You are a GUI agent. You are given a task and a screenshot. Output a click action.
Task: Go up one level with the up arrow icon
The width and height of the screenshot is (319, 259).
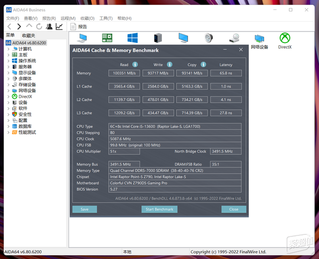click(x=29, y=26)
